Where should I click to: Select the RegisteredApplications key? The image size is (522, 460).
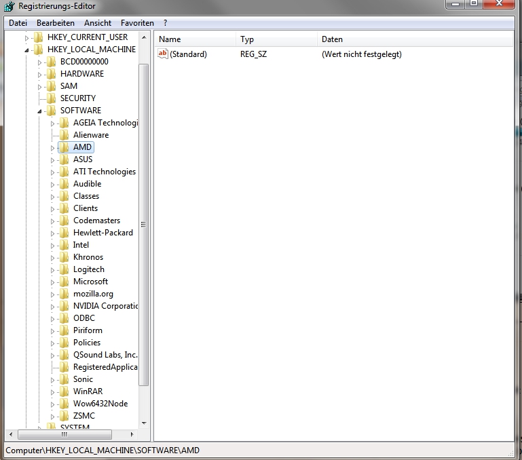click(x=105, y=367)
